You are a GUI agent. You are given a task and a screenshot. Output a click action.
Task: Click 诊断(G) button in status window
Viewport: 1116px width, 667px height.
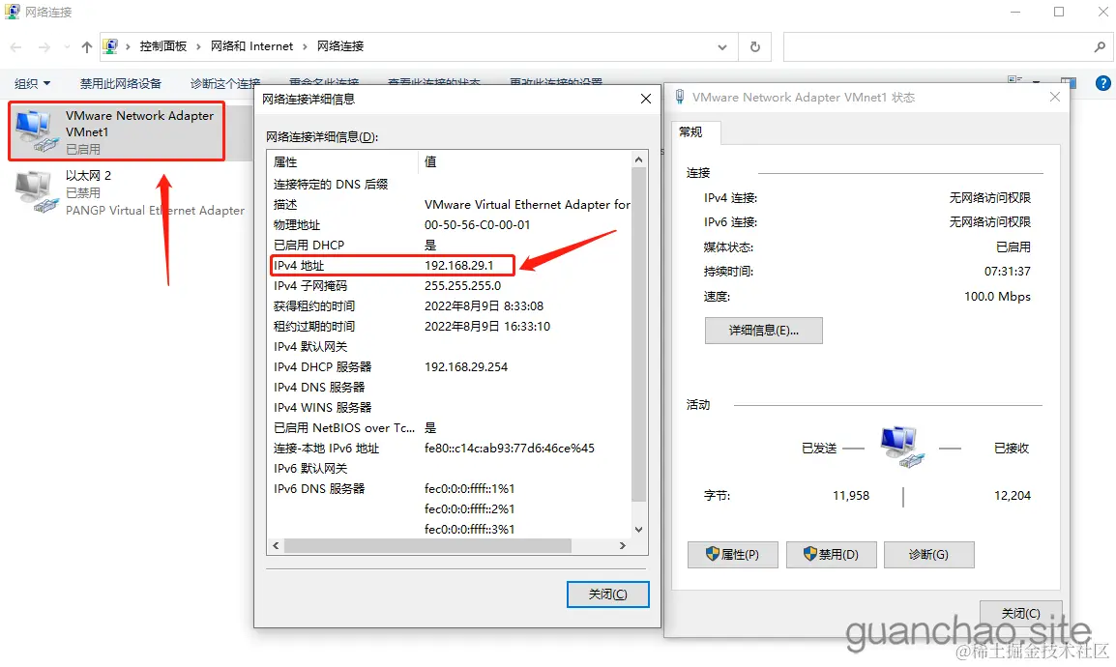928,555
